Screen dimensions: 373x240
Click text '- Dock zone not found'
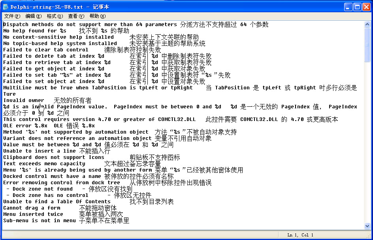(x=40, y=189)
